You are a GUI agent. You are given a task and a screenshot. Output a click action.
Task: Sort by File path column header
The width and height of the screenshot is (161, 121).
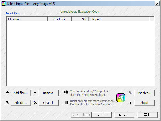119,19
